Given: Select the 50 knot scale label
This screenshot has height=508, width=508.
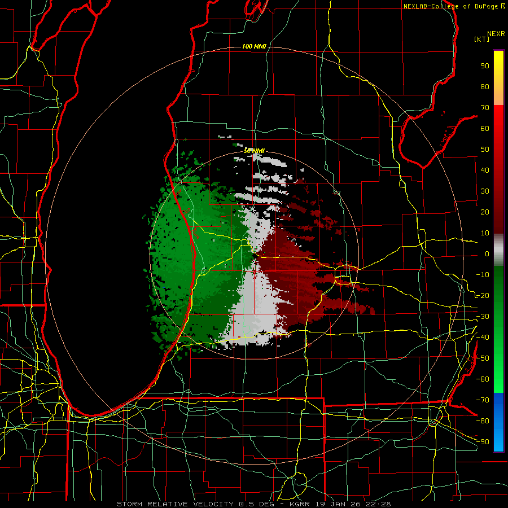Looking at the screenshot, I should click(485, 150).
